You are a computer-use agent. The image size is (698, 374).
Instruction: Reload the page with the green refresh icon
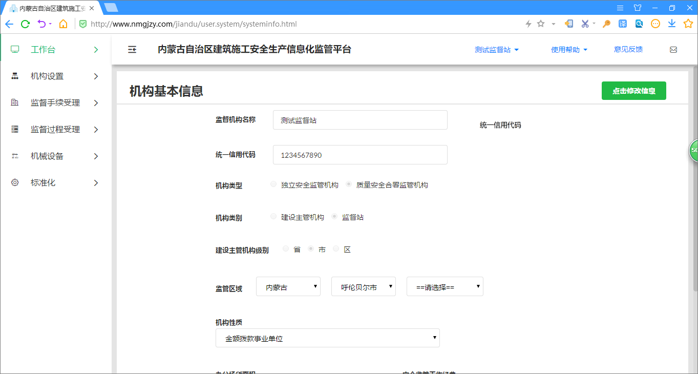pos(25,24)
